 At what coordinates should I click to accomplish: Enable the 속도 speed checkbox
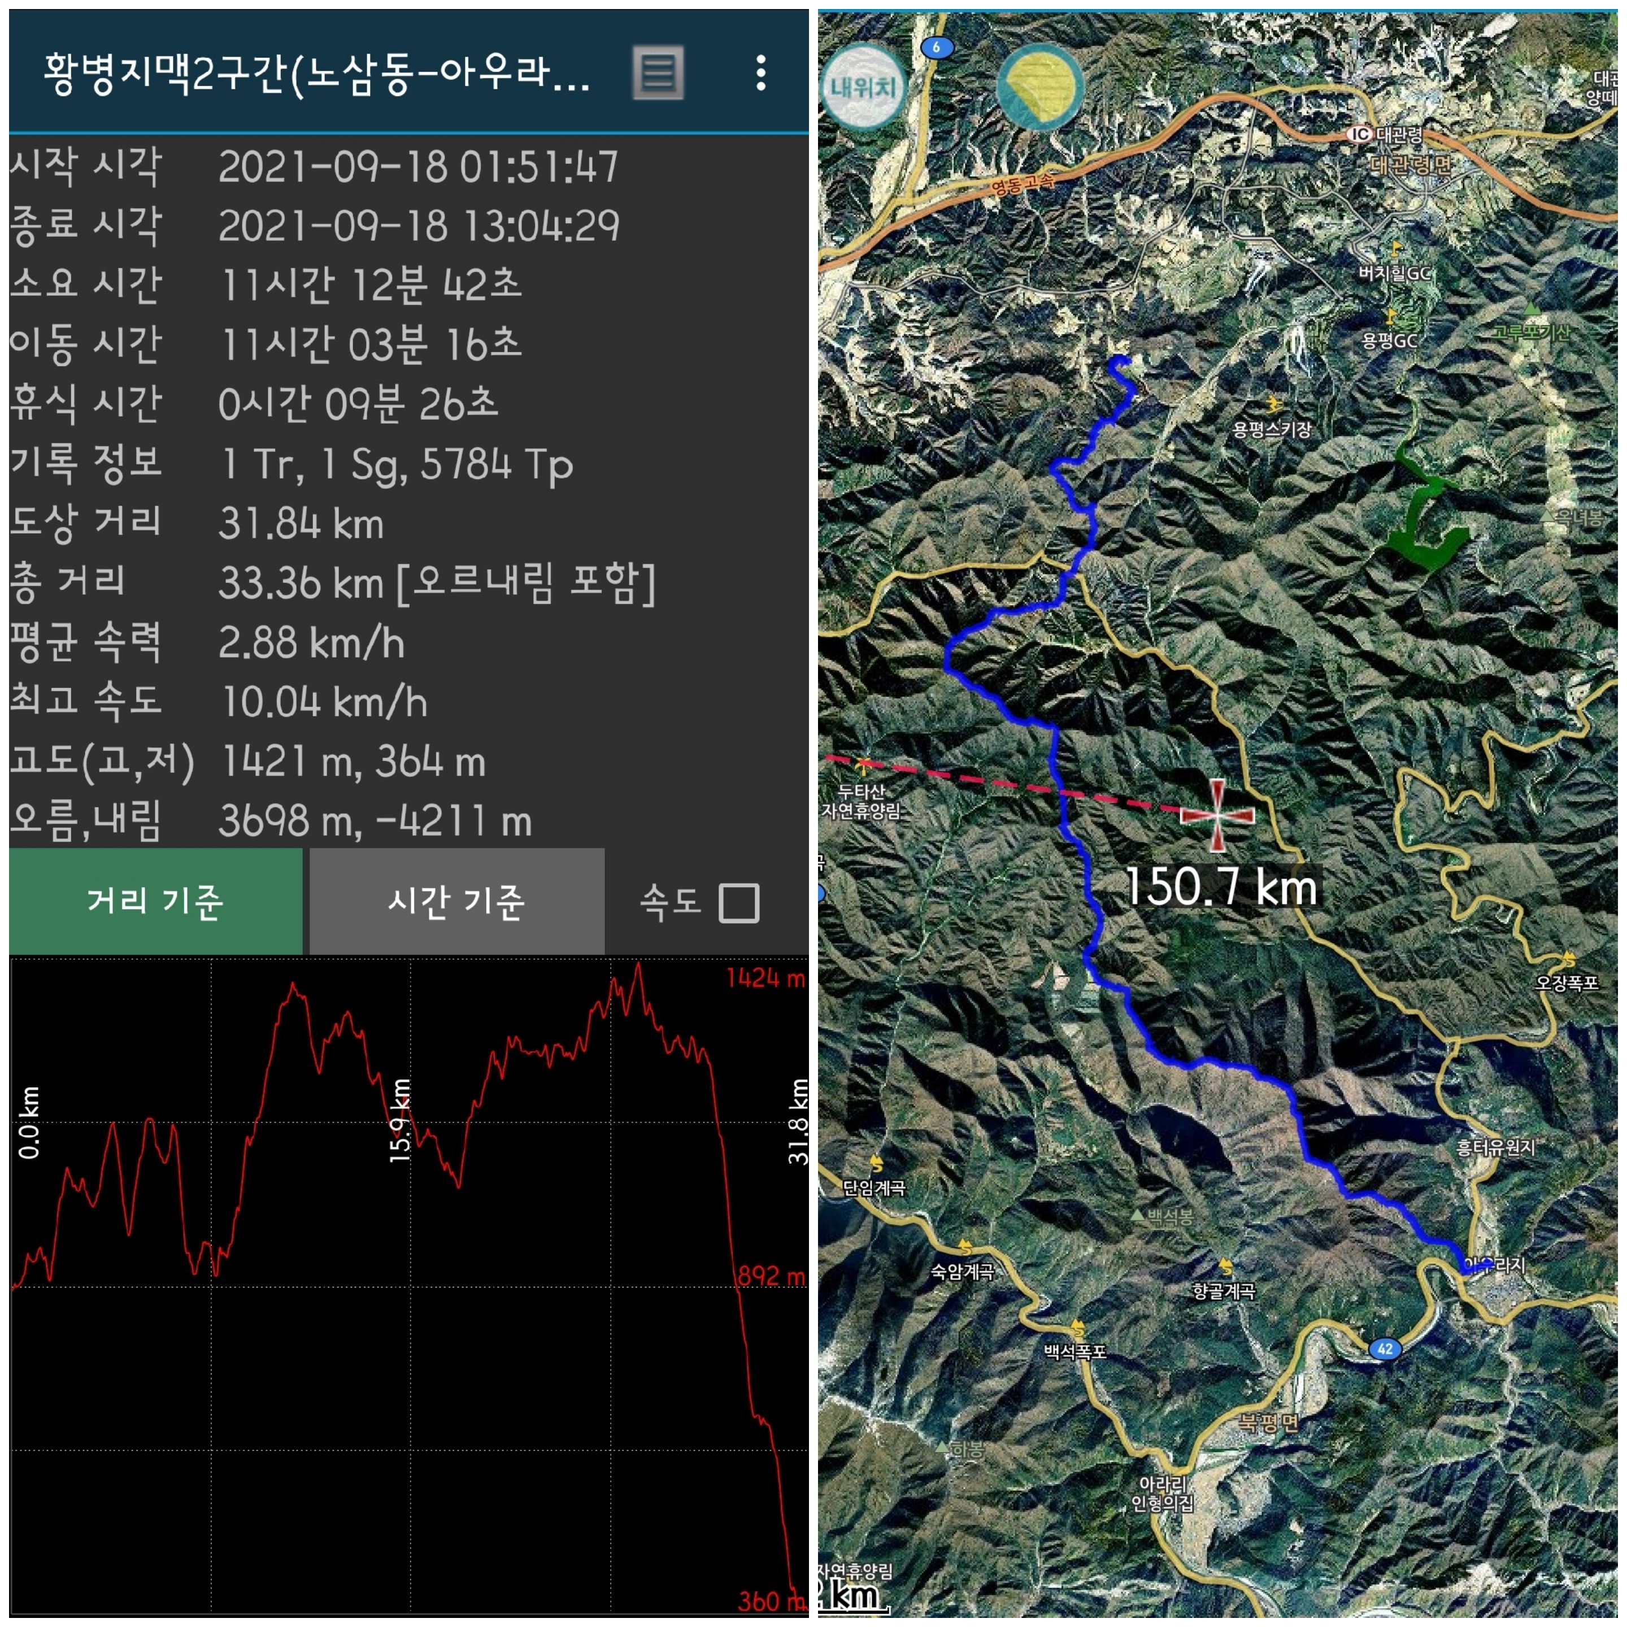point(738,903)
